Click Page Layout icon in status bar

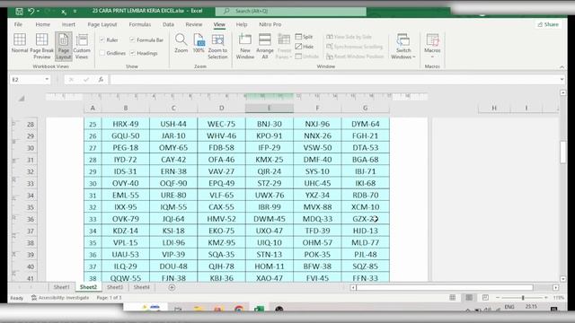click(x=469, y=298)
